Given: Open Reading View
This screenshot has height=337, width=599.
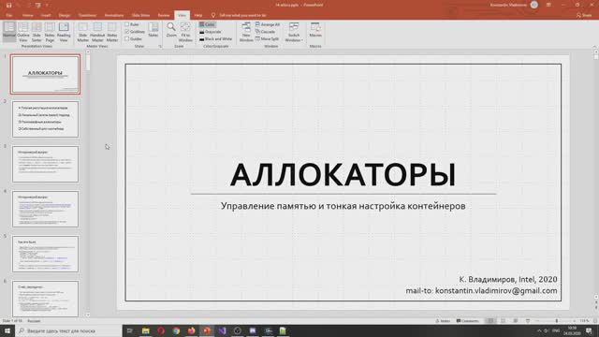Looking at the screenshot, I should (64, 32).
